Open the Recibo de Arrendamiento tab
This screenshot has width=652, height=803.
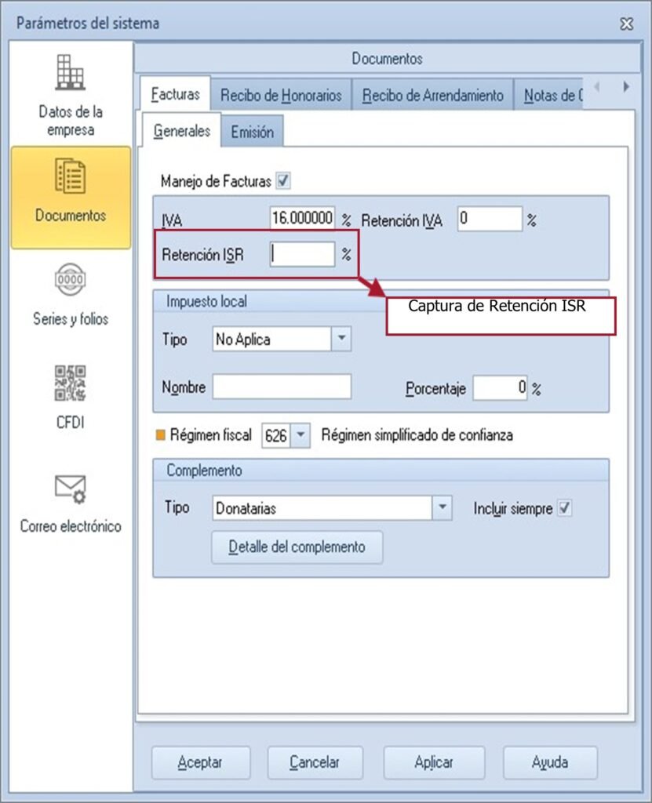click(x=432, y=96)
